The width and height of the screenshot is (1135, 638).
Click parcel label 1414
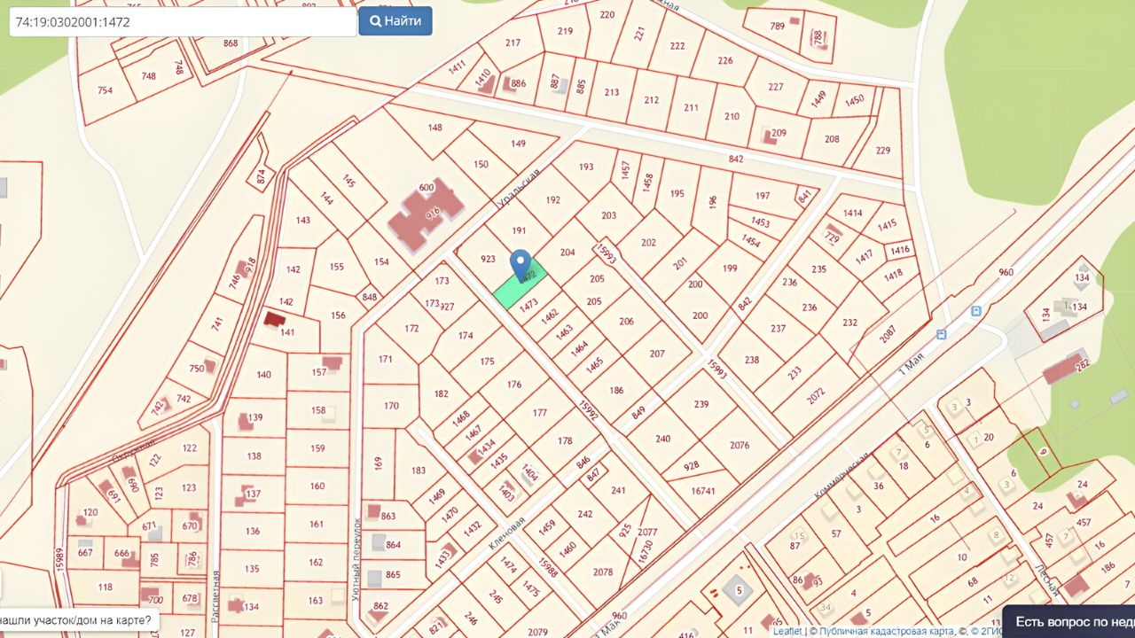point(853,213)
